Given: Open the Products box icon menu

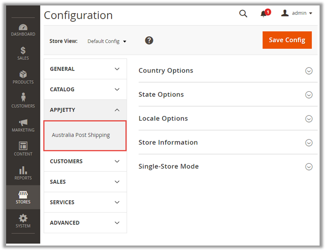Looking at the screenshot, I should tap(23, 78).
